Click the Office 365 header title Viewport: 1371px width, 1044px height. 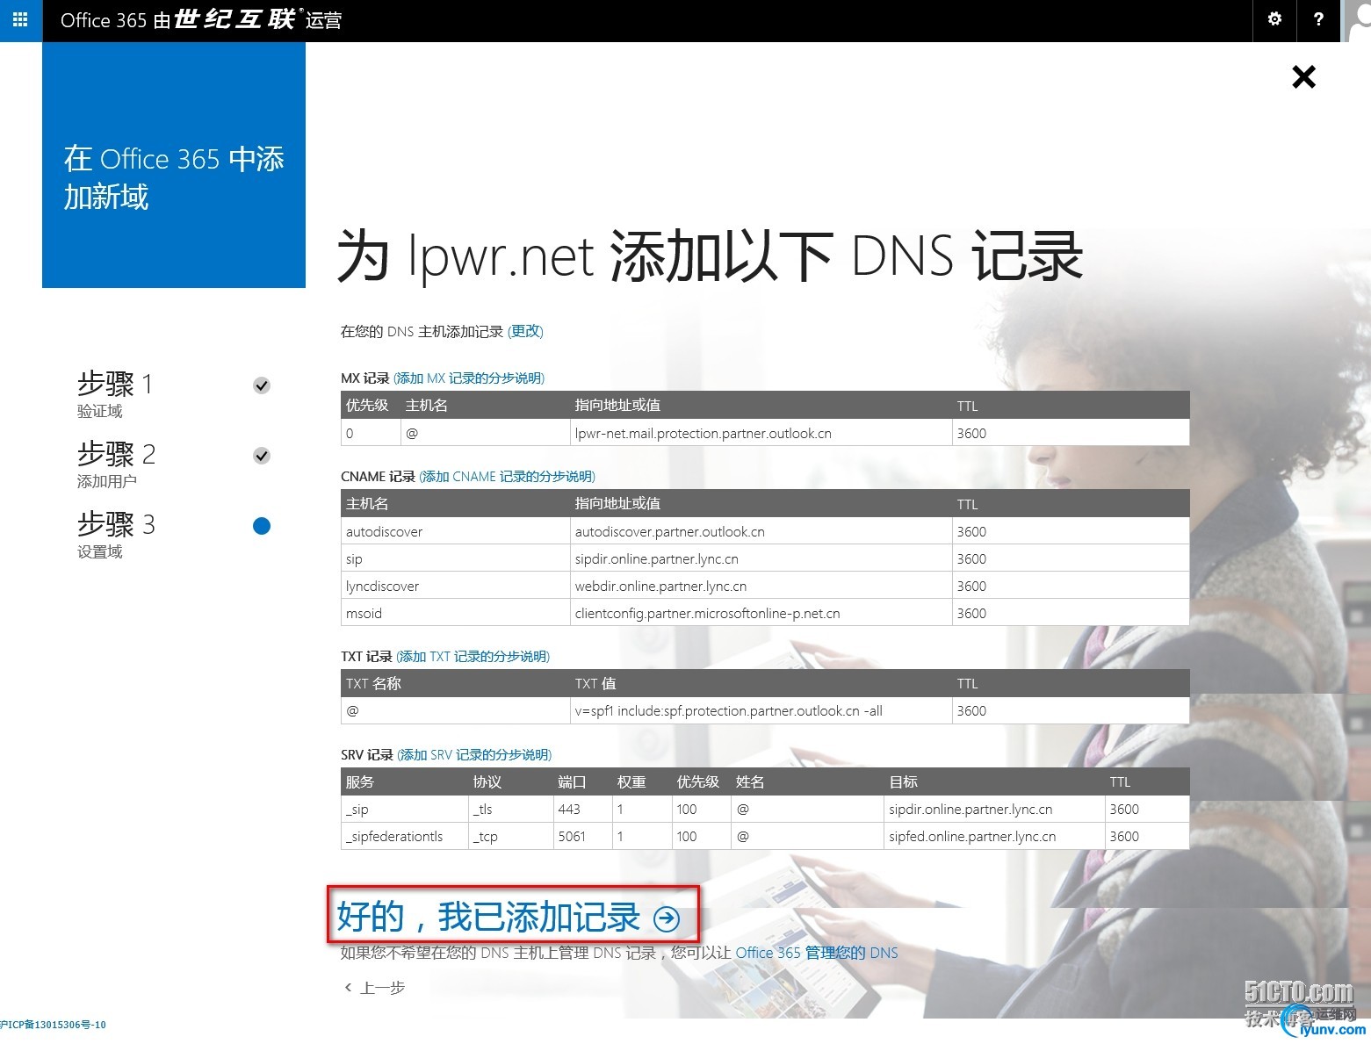201,19
